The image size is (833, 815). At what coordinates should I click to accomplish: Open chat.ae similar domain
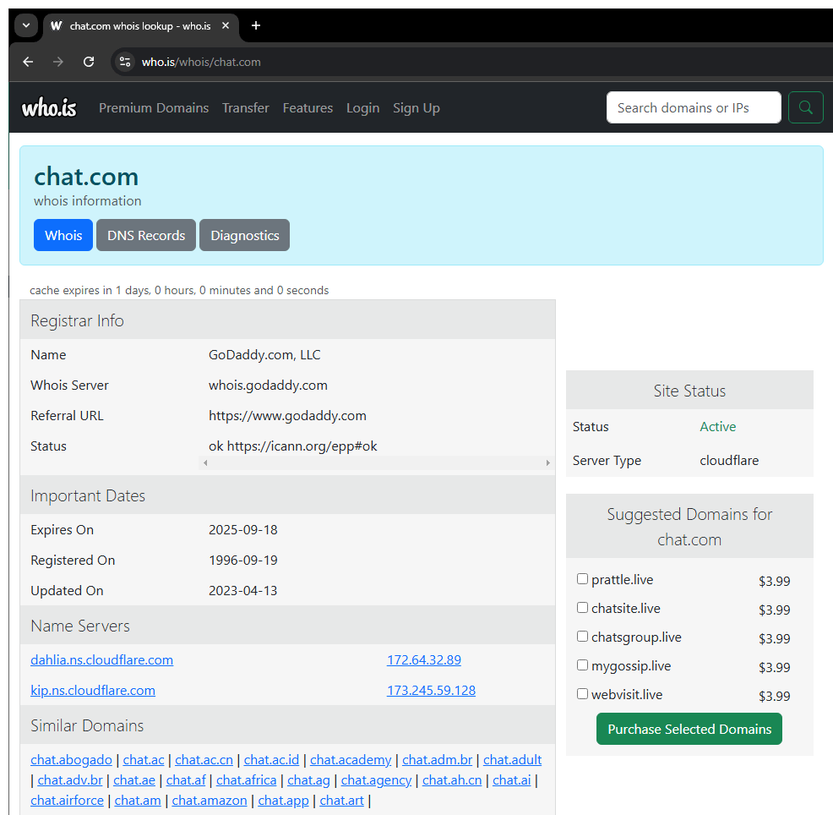pyautogui.click(x=134, y=780)
